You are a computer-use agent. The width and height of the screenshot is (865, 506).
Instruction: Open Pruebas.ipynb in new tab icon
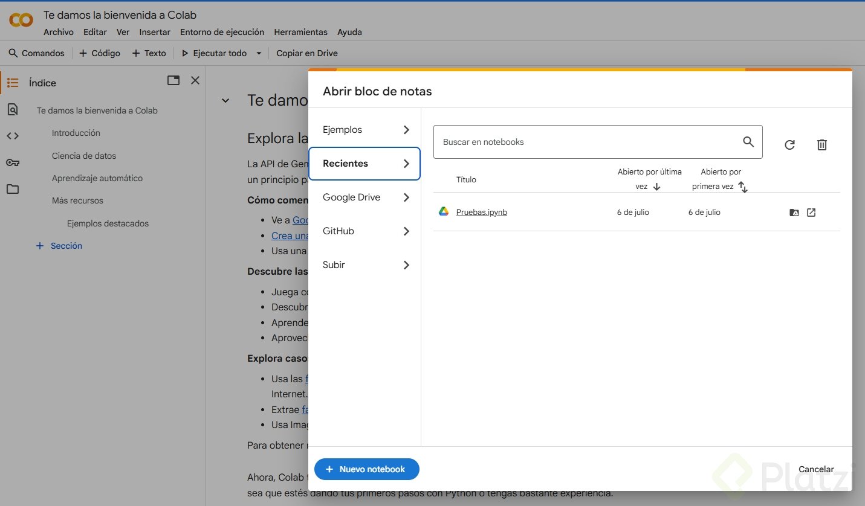811,213
